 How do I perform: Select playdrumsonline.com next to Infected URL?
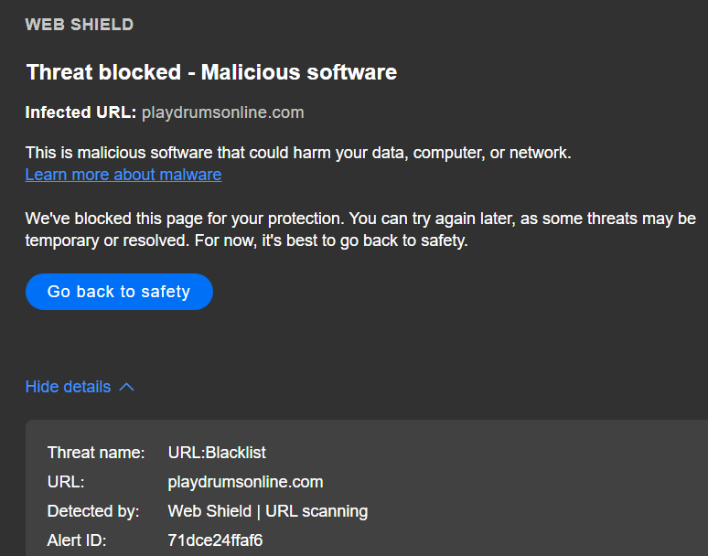(x=222, y=112)
